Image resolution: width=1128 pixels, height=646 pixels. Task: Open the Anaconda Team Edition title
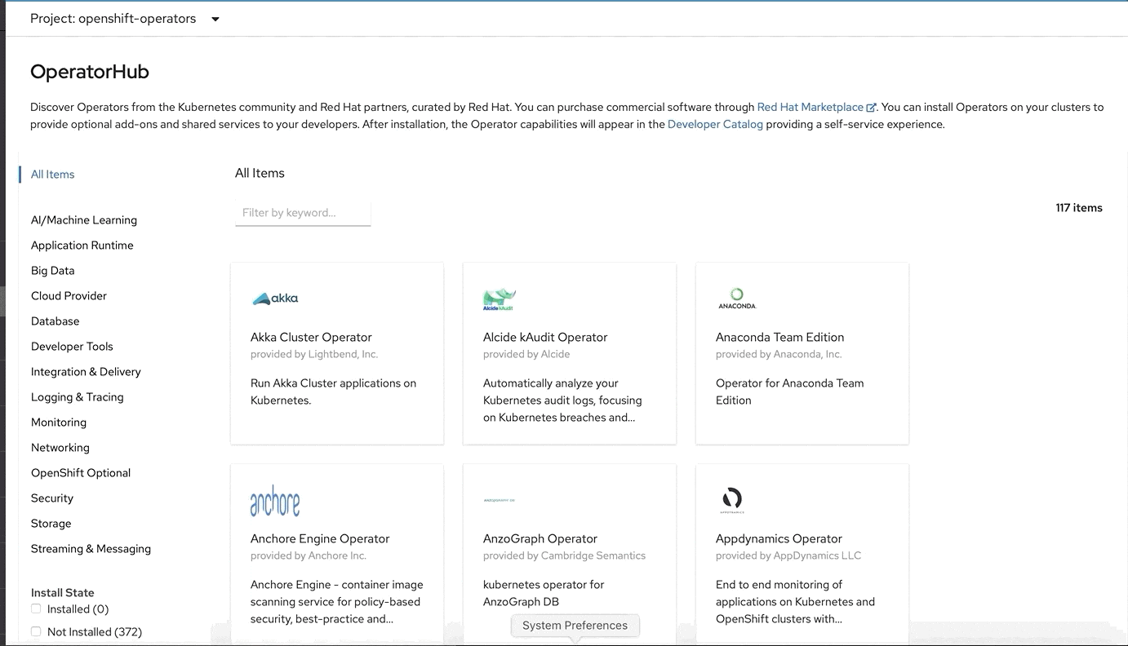(779, 338)
